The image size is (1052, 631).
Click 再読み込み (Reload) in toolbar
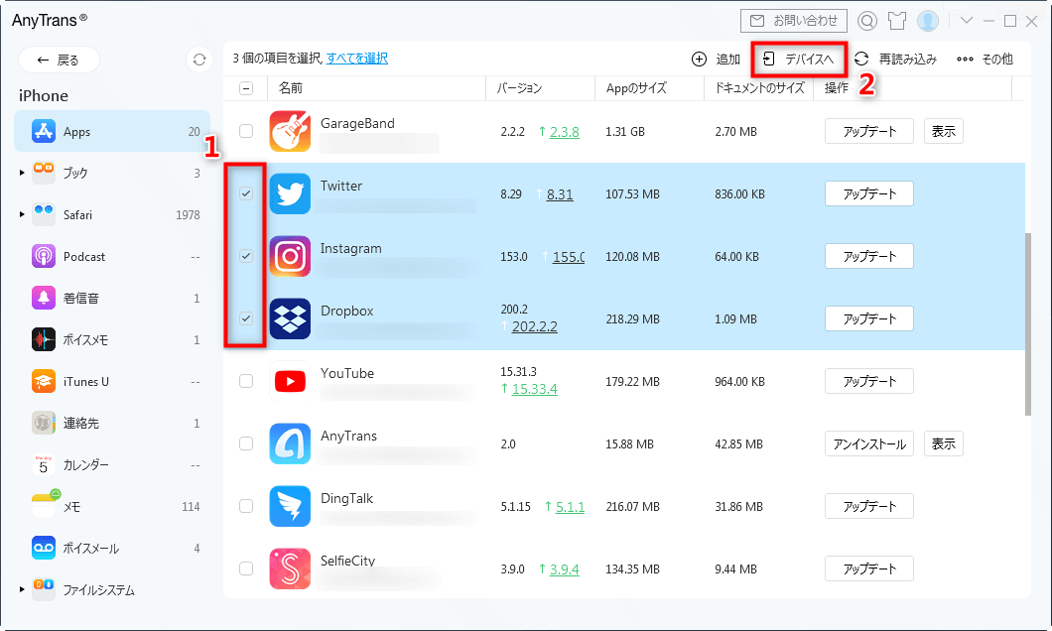pos(895,60)
